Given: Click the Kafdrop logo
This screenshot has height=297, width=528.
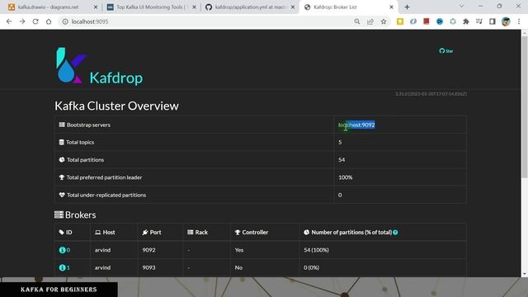Looking at the screenshot, I should (x=99, y=66).
